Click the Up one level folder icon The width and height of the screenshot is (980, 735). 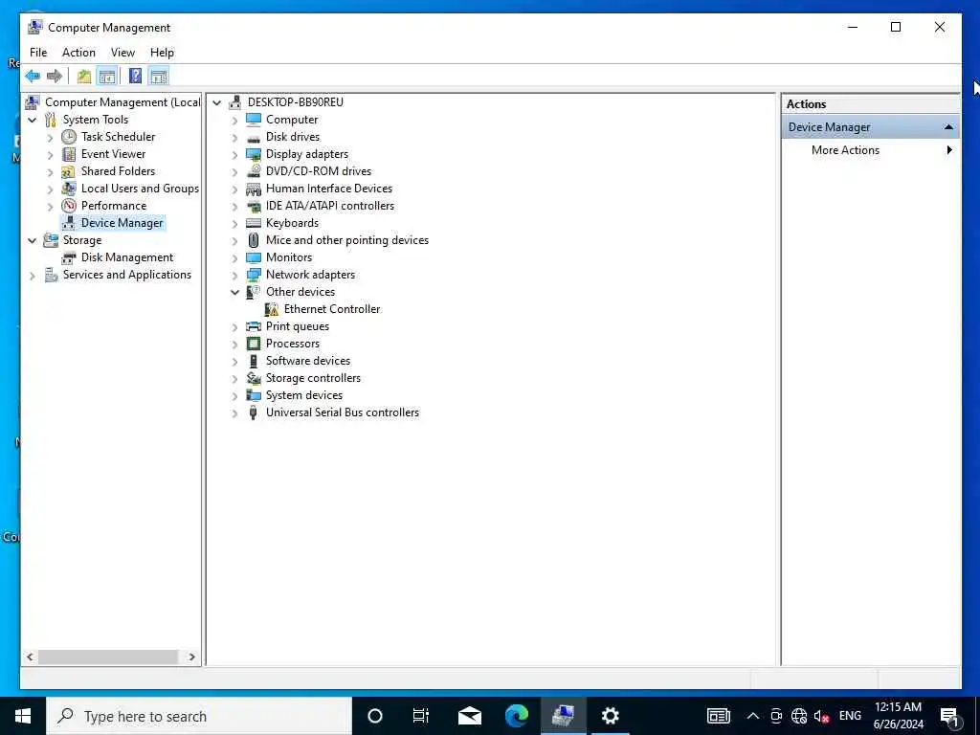84,77
